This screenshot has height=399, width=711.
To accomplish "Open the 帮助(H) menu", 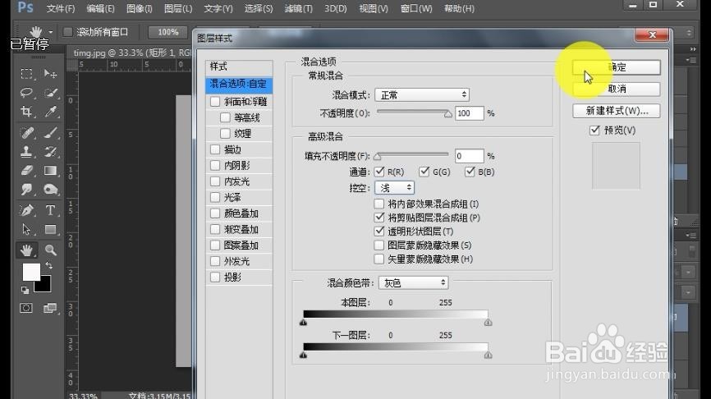I will click(459, 8).
